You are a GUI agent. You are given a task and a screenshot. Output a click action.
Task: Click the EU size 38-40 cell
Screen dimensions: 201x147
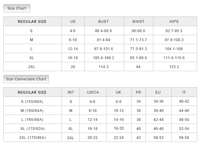pos(158,111)
